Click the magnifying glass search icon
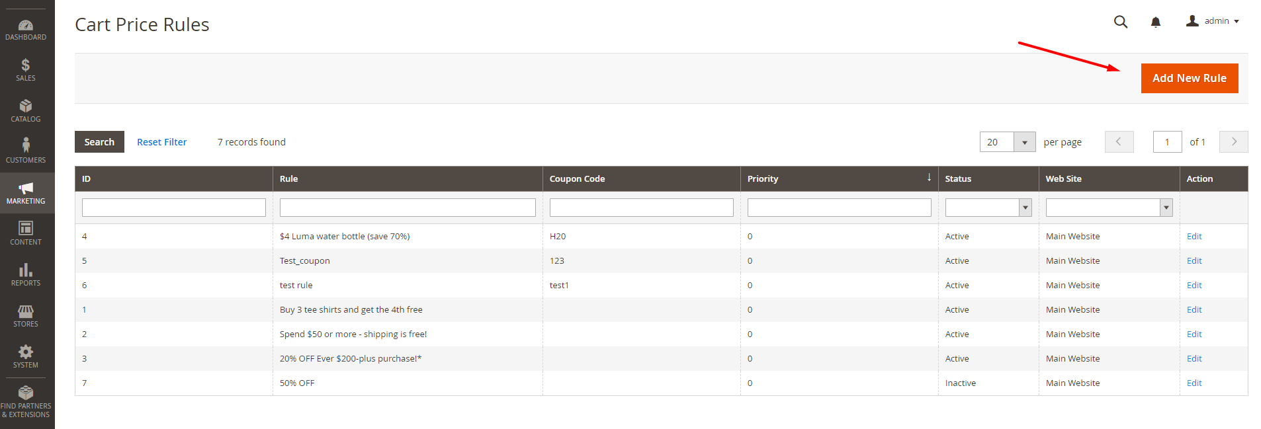Image resolution: width=1261 pixels, height=429 pixels. click(1120, 22)
